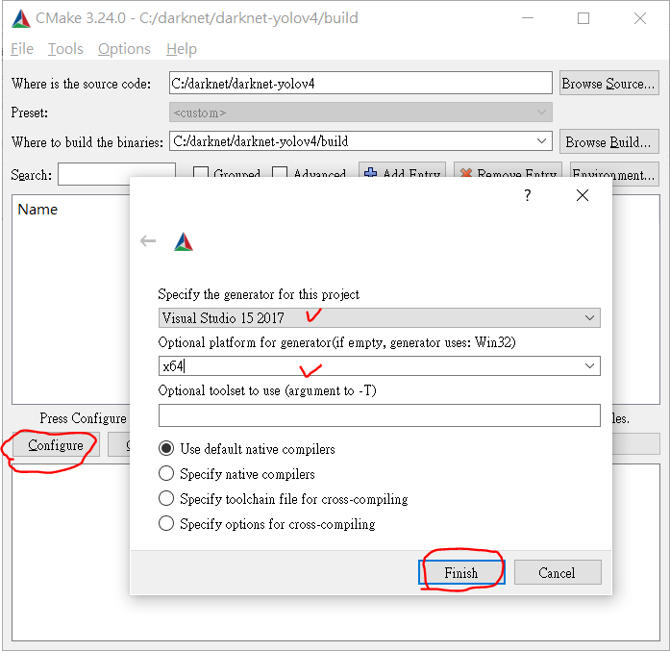Click the Finish button
The width and height of the screenshot is (670, 651).
click(461, 572)
